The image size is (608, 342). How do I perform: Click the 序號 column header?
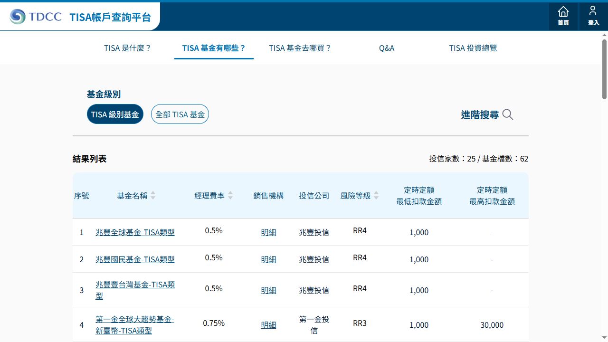point(82,196)
